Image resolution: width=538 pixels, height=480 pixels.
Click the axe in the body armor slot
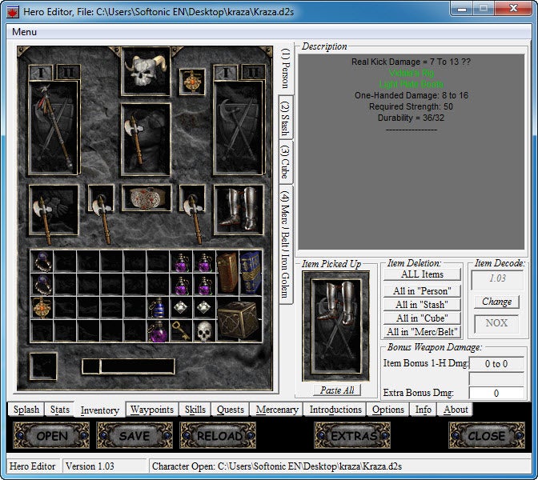coord(146,139)
